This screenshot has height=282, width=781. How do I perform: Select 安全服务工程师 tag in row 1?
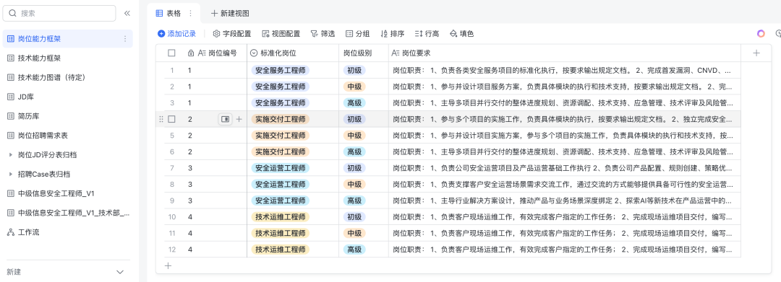click(x=281, y=70)
